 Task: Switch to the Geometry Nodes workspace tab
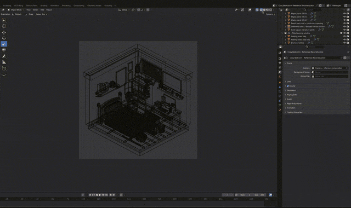[94, 5]
